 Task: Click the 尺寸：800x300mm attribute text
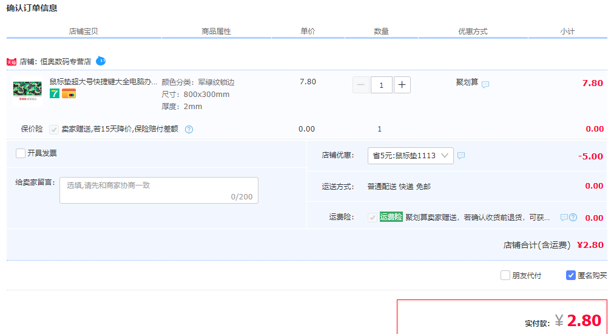[195, 94]
